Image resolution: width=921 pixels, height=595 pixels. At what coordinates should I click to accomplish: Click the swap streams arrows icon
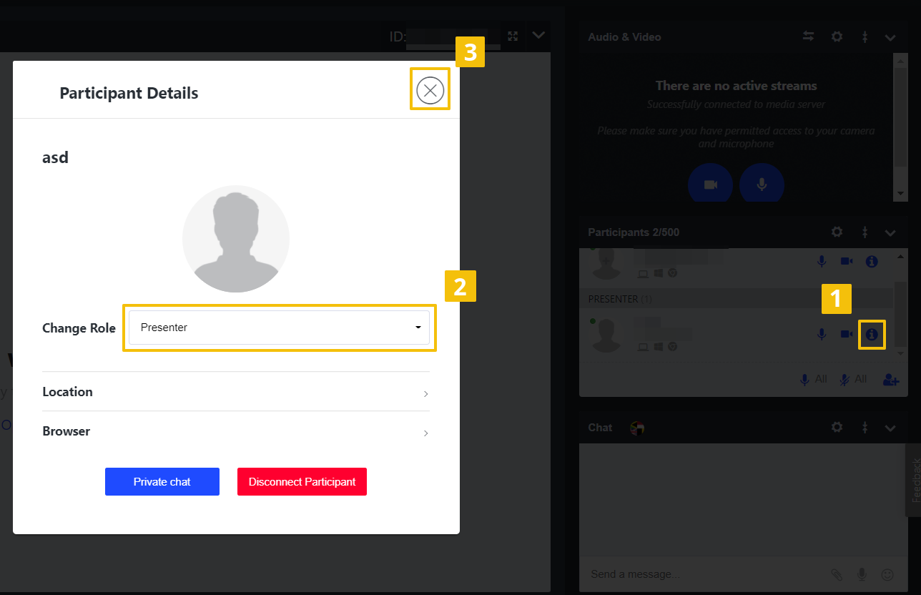(x=809, y=37)
